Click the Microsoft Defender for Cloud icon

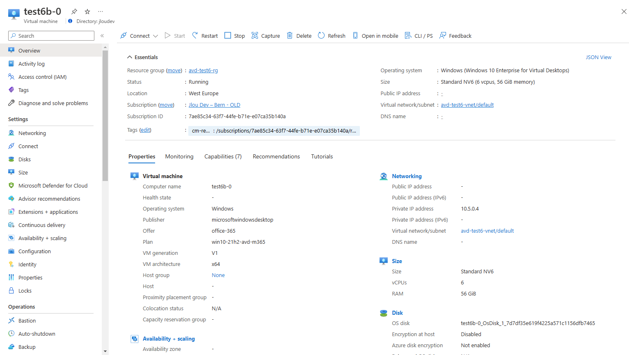click(11, 186)
